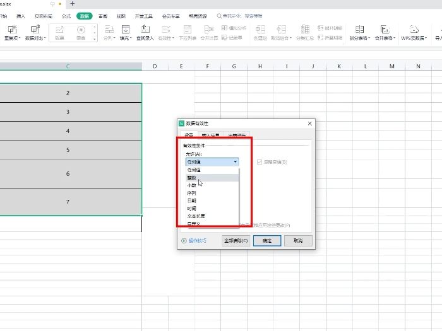Expand the data types gallery arrows

coord(95,33)
